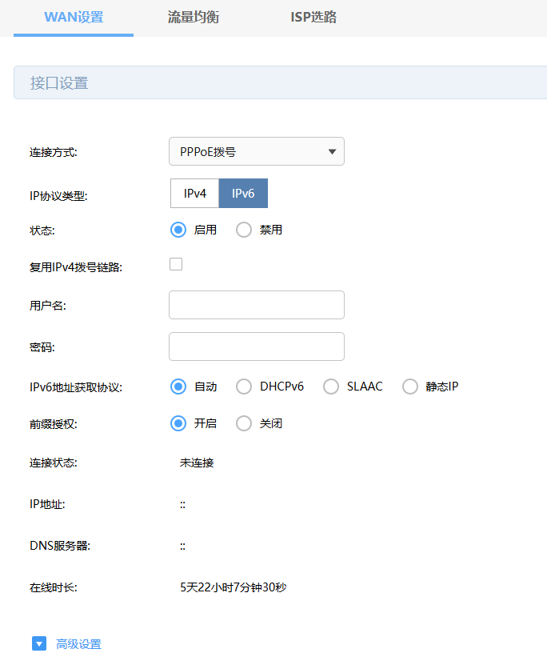Click the 用户名 input field
The height and width of the screenshot is (661, 547).
[x=256, y=305]
